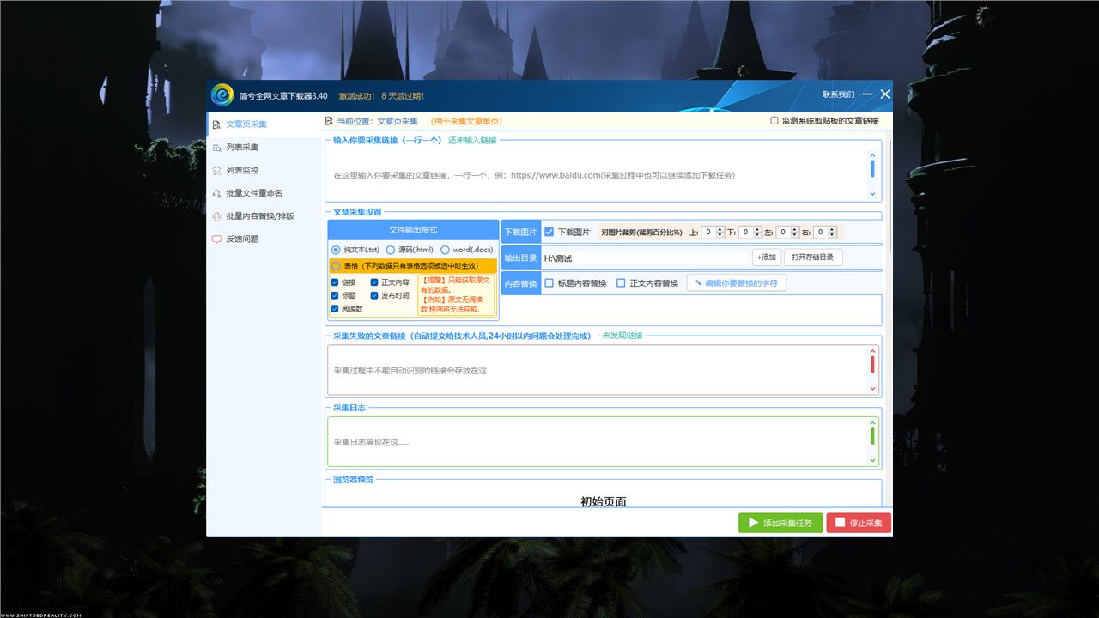Decrease the 左 crop percentage
The height and width of the screenshot is (618, 1099).
[795, 235]
